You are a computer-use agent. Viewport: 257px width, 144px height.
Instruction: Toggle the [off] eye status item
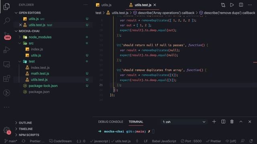pos(231,141)
